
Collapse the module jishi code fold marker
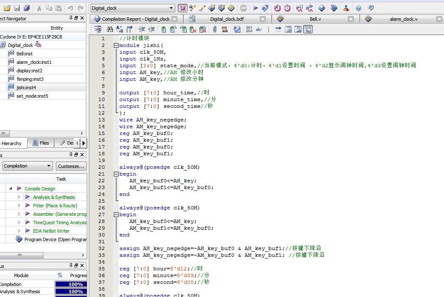116,45
